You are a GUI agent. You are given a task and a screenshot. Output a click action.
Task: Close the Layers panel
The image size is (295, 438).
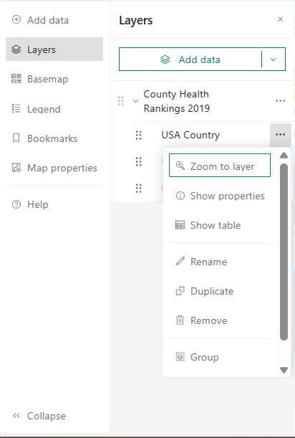tap(281, 19)
